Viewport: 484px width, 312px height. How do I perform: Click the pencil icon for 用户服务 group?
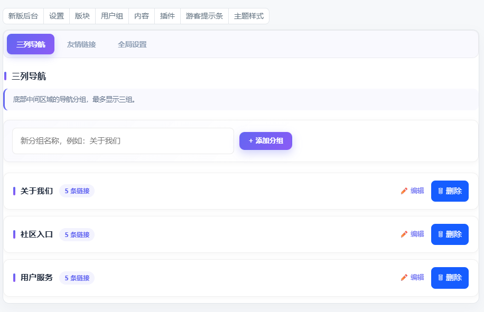[404, 278]
